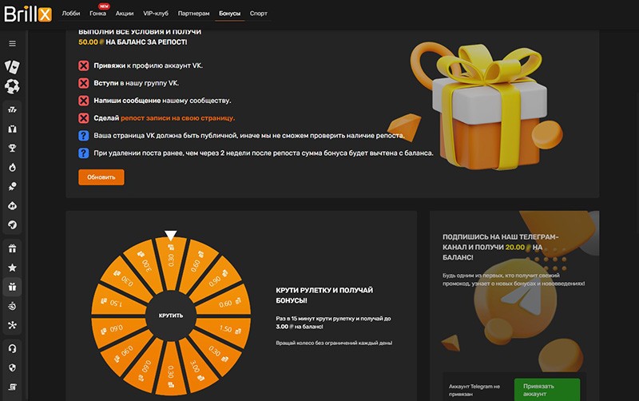Screen dimensions: 639x401
Task: Click the rocket icon in the sidebar
Action: [12, 225]
